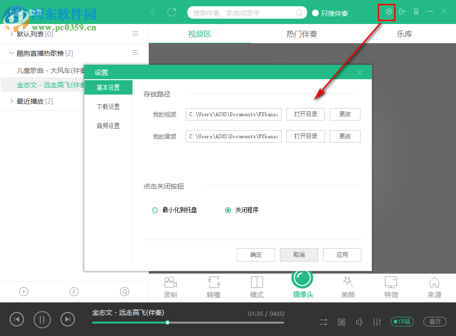
Task: Open the 转播 (Rebroadcast) function
Action: point(213,287)
